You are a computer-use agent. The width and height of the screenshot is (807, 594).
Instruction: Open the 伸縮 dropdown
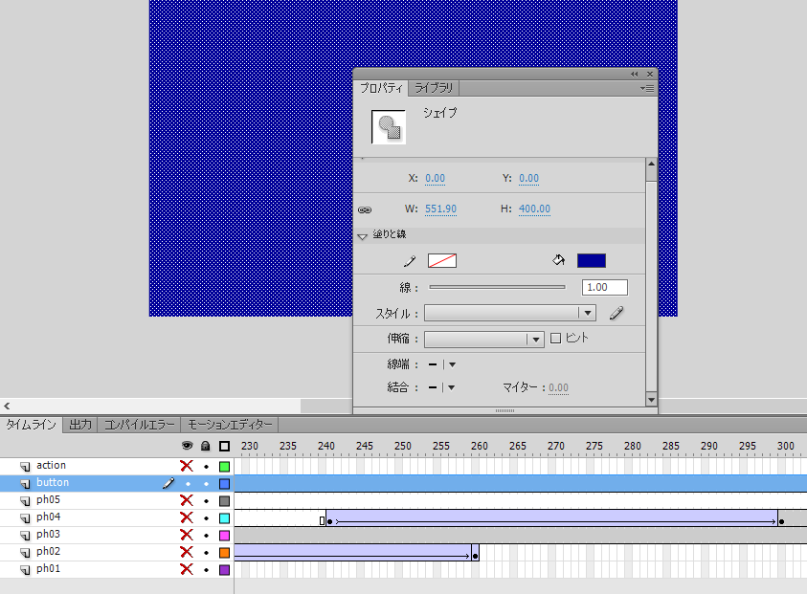[x=483, y=339]
